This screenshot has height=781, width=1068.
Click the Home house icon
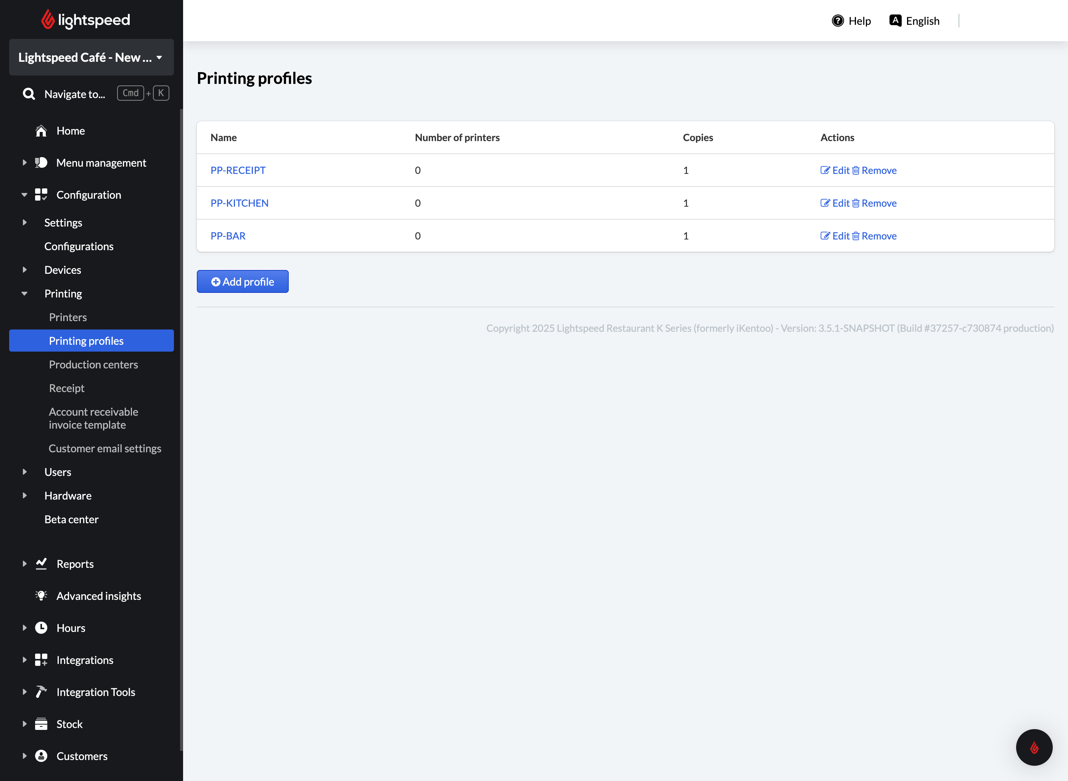point(41,131)
